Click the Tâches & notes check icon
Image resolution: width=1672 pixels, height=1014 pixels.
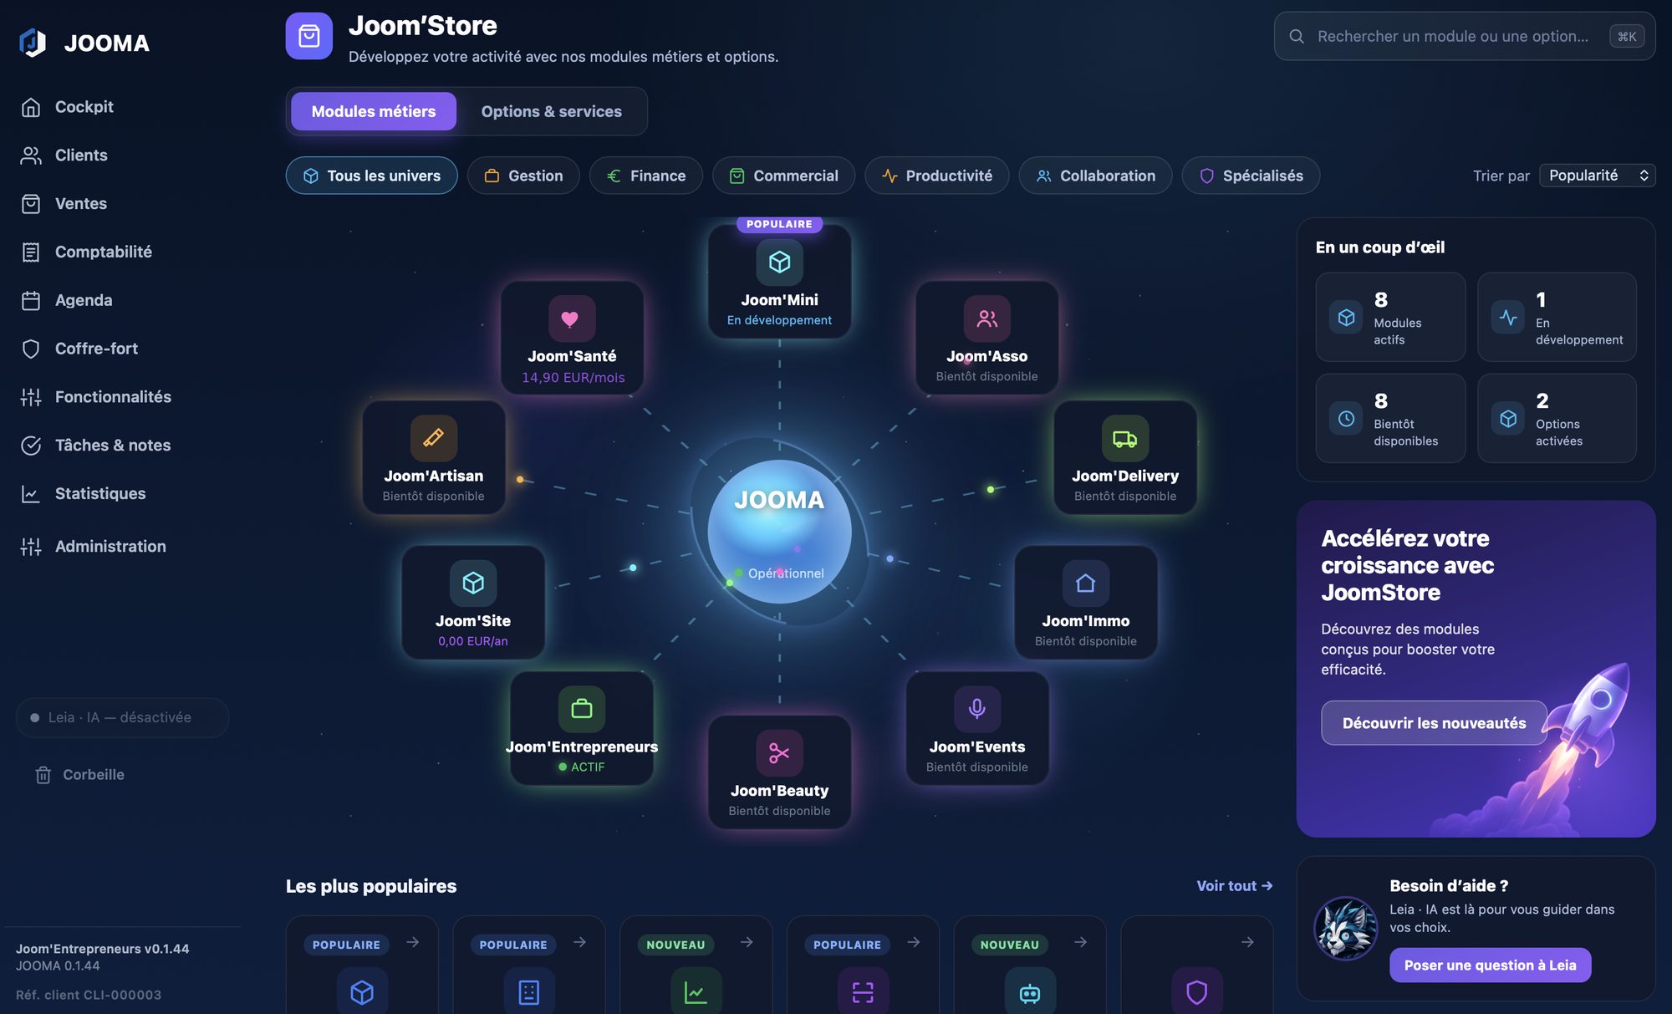(x=31, y=446)
